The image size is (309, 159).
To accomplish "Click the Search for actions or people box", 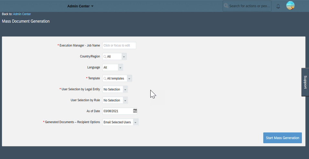I will (x=247, y=6).
